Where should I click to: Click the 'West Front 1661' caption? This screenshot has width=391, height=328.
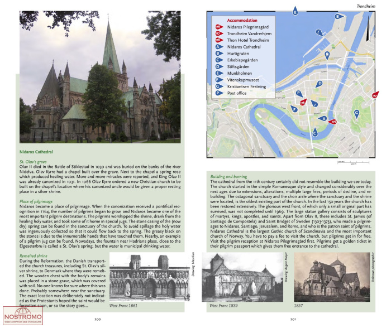[123, 305]
